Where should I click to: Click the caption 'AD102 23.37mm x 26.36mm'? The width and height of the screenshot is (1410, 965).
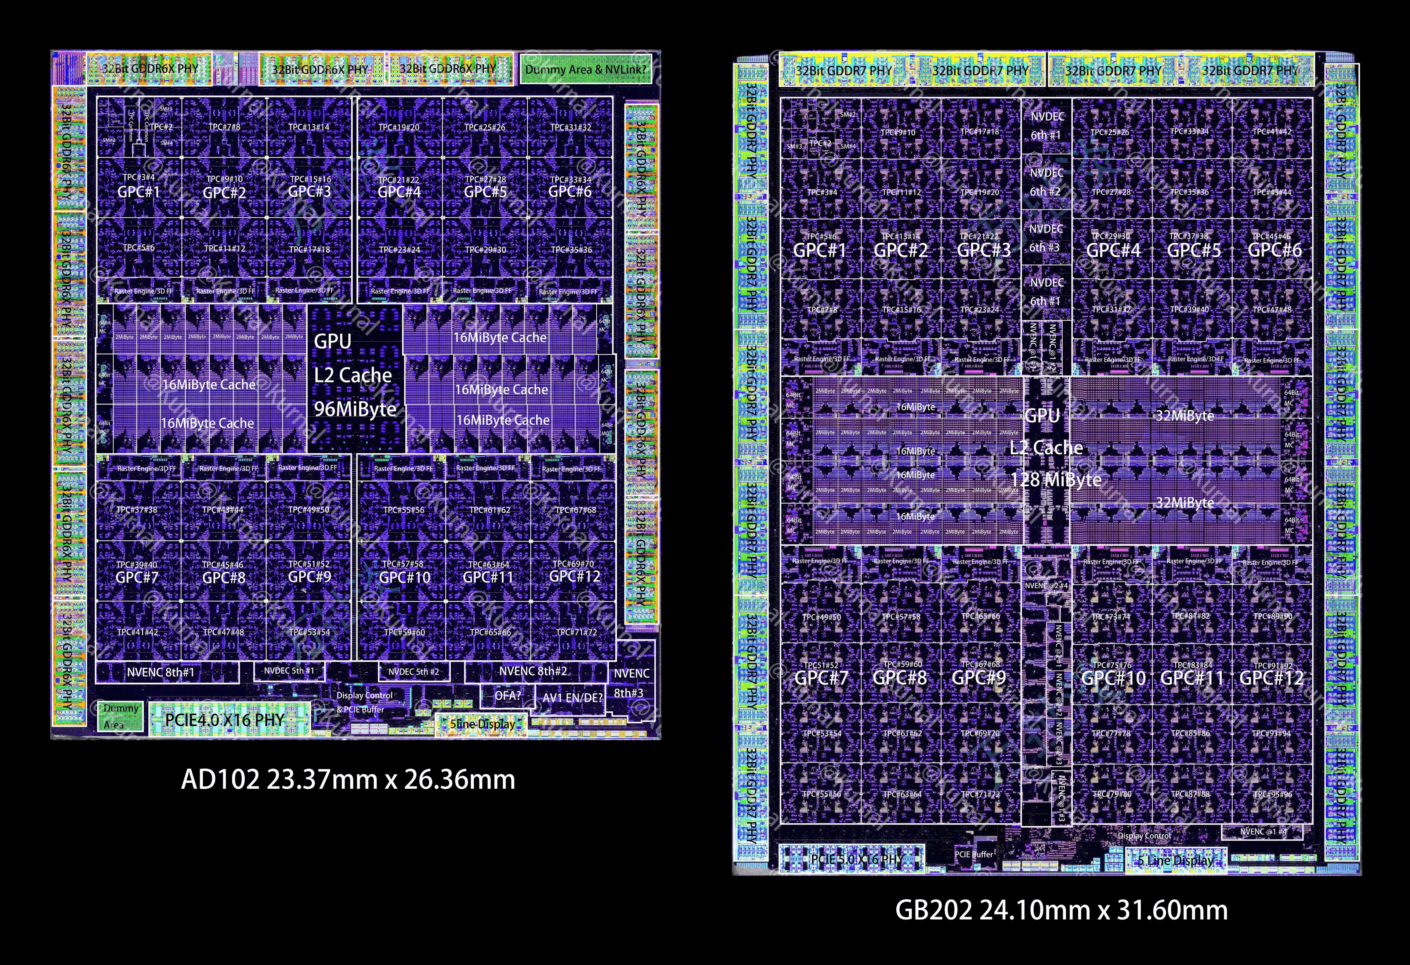point(348,779)
